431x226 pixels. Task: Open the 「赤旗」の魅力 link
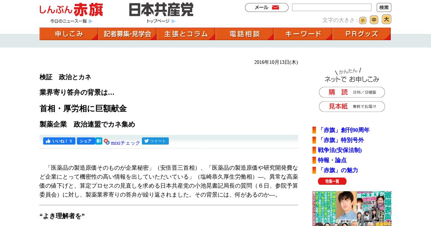pyautogui.click(x=338, y=170)
